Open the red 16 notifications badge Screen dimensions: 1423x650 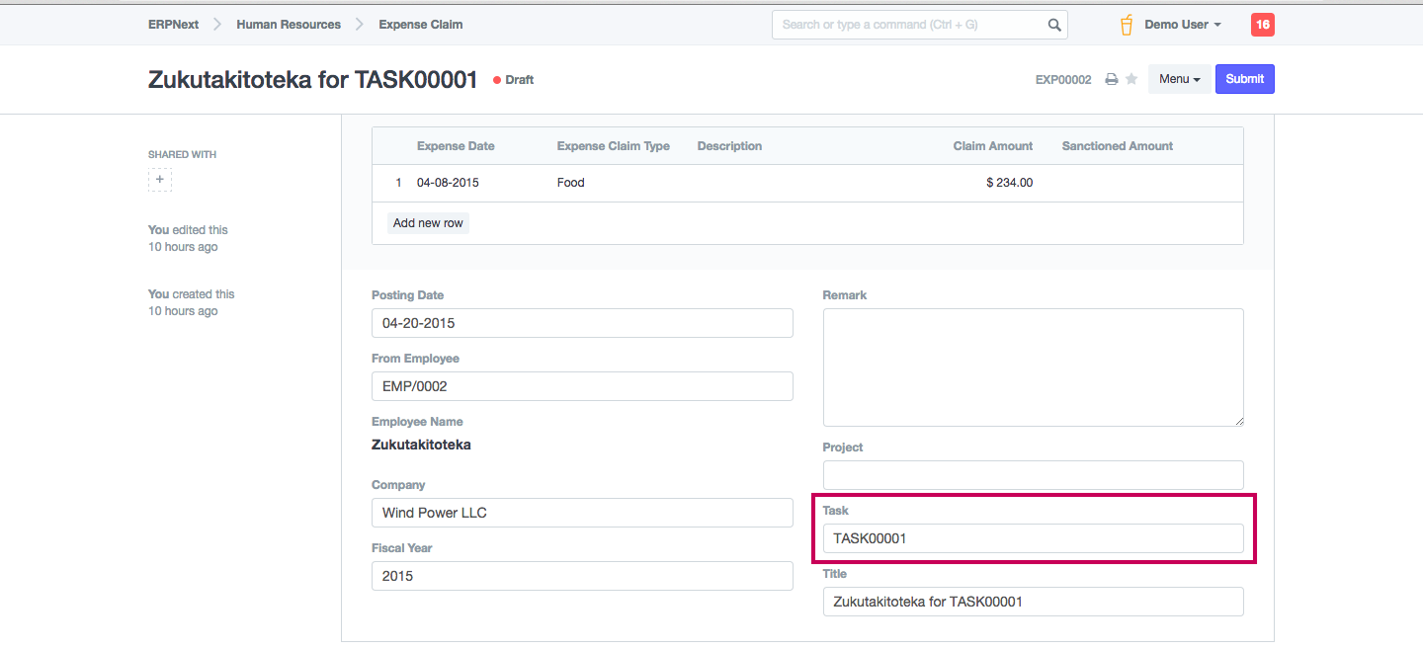1262,25
